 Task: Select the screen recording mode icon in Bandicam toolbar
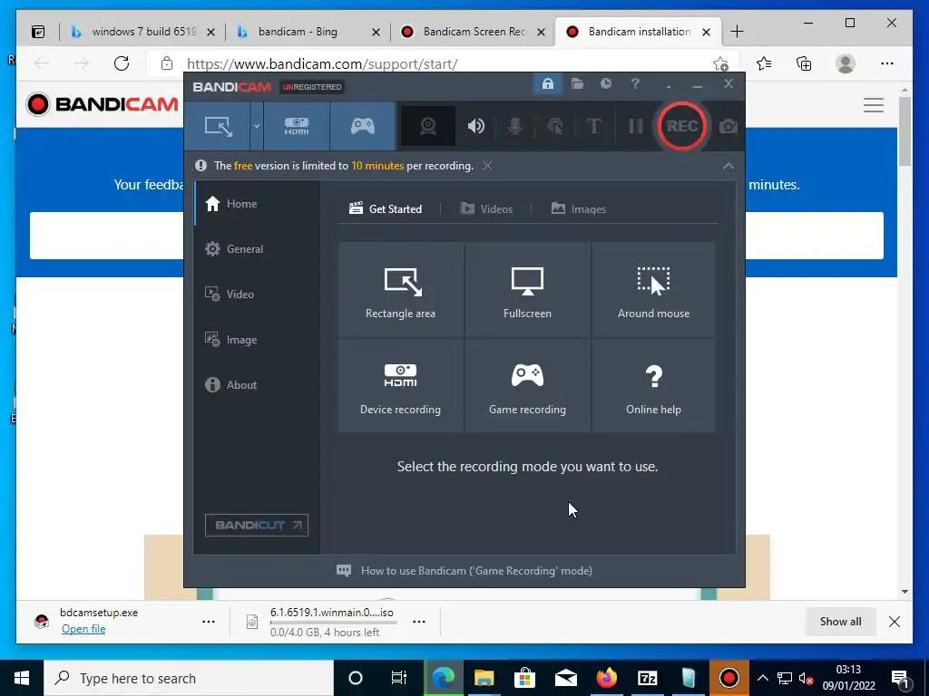coord(218,126)
